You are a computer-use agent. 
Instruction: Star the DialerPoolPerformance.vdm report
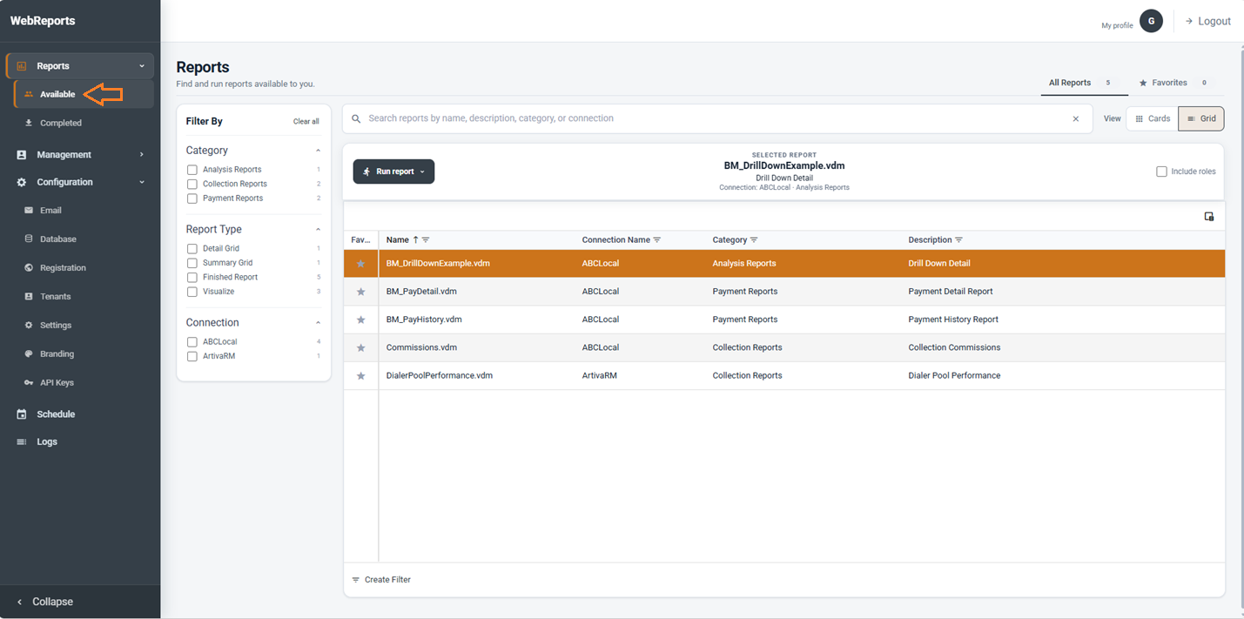point(360,376)
